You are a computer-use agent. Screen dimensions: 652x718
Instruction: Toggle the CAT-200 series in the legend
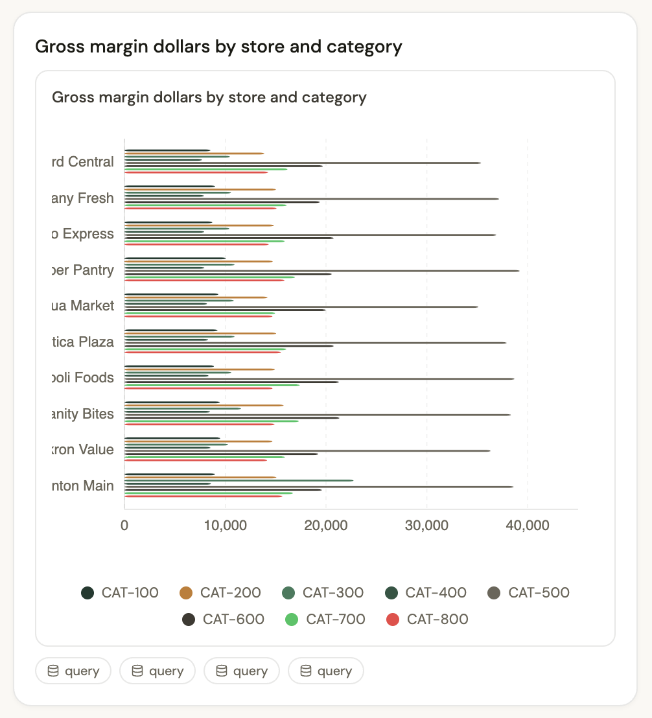pos(220,592)
